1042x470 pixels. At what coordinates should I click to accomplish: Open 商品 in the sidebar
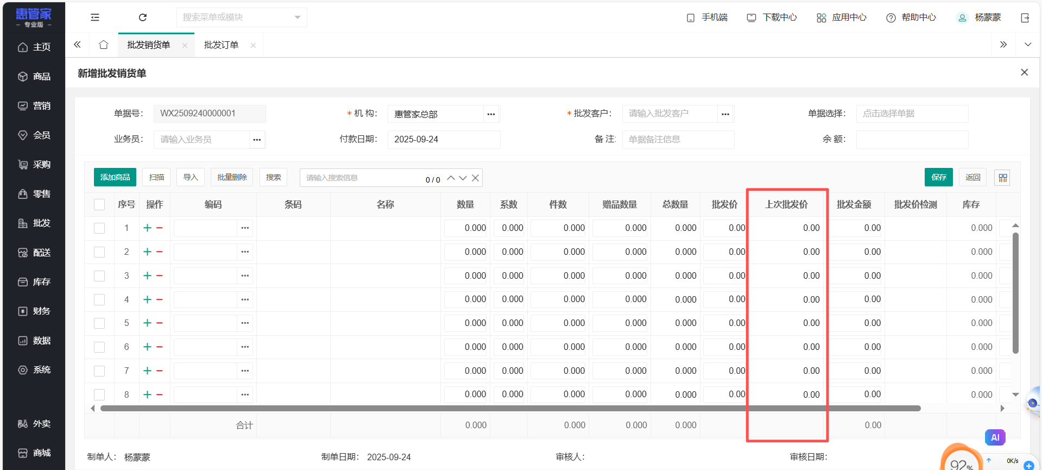coord(34,77)
